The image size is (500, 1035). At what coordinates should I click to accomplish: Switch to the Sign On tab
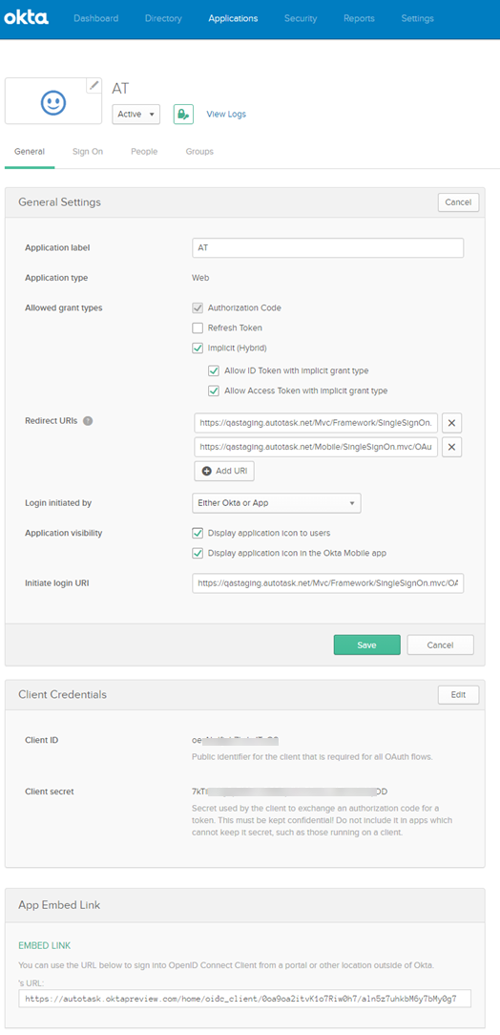click(88, 151)
